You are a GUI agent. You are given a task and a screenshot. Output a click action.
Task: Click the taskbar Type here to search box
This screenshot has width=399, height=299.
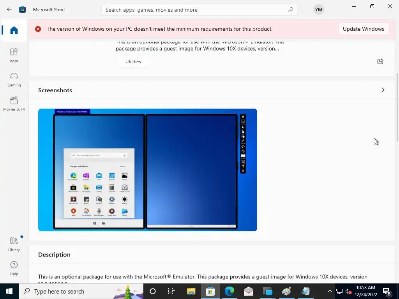(81, 291)
